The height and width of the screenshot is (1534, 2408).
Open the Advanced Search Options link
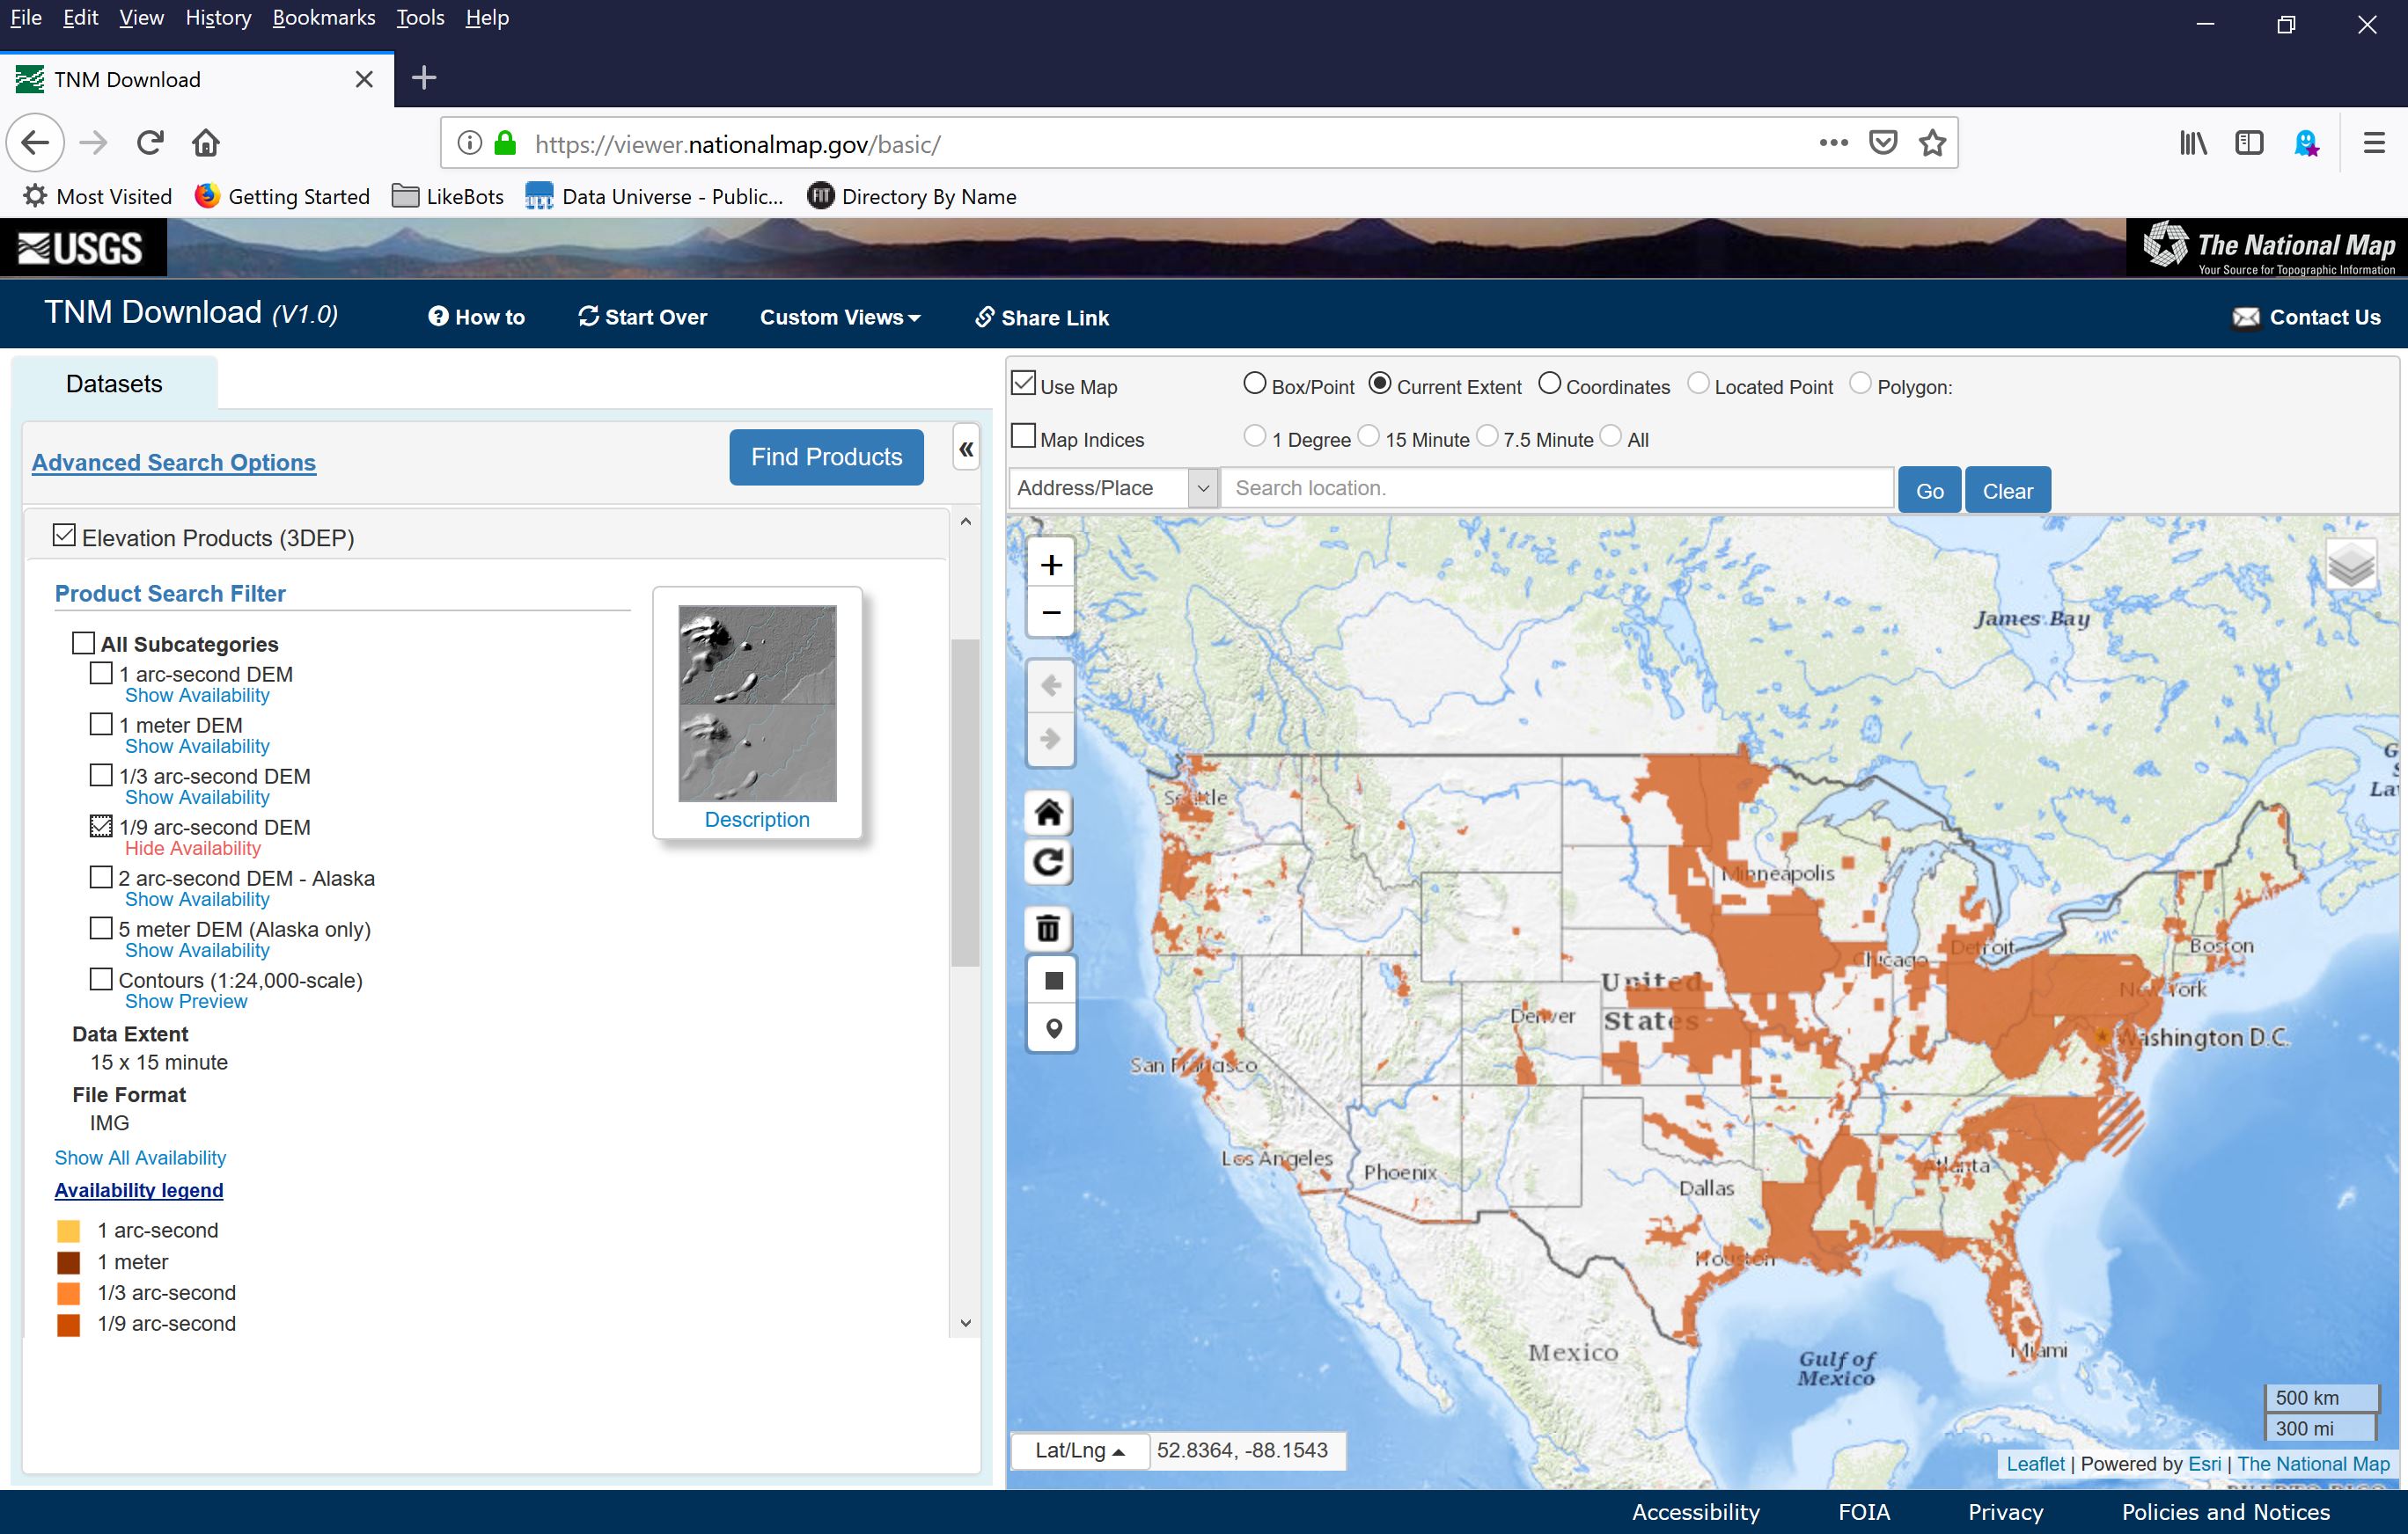[x=174, y=463]
